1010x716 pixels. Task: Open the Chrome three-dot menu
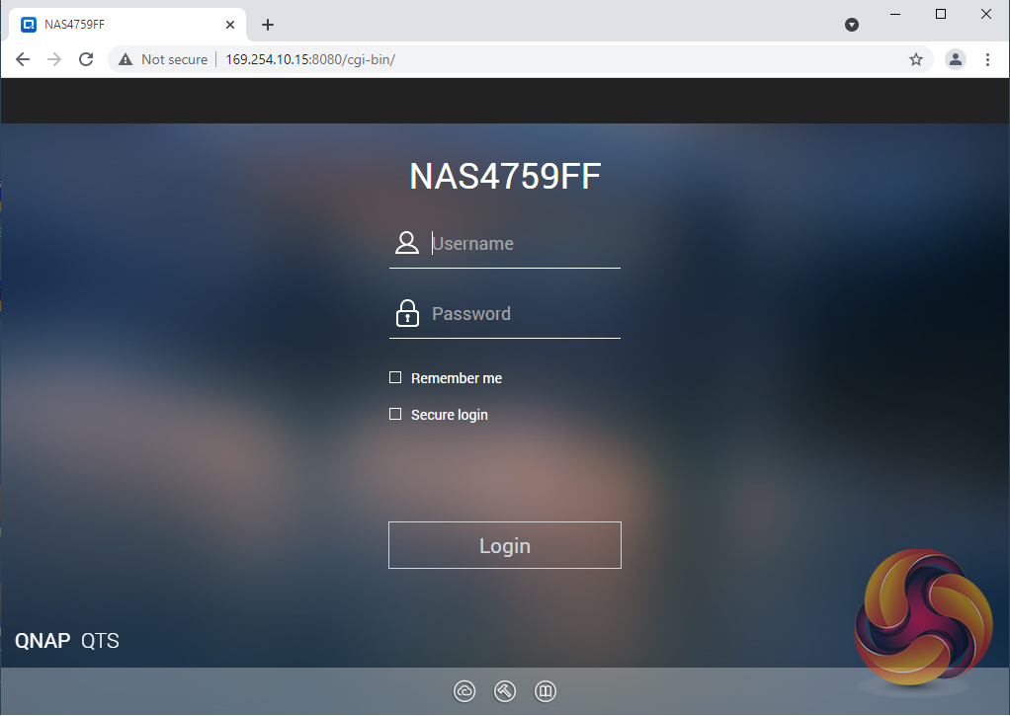(x=987, y=59)
